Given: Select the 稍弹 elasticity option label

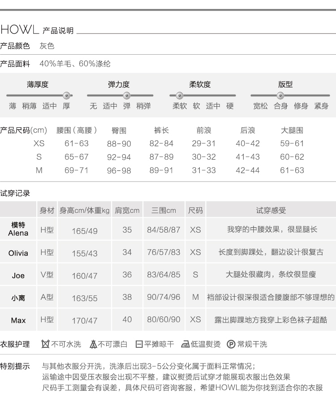Looking at the screenshot, I should (x=143, y=106).
